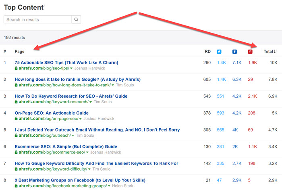Open the dropdown next to the how-long-does-it-take-to-rank URL
The height and width of the screenshot is (190, 282).
click(112, 86)
